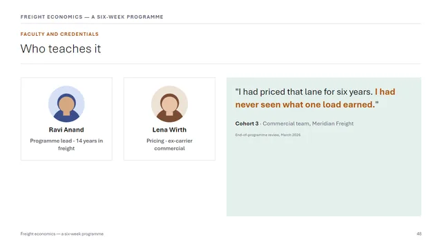442x248 pixels.
Task: Select the 'Who teaches it' slide title
Action: point(61,49)
